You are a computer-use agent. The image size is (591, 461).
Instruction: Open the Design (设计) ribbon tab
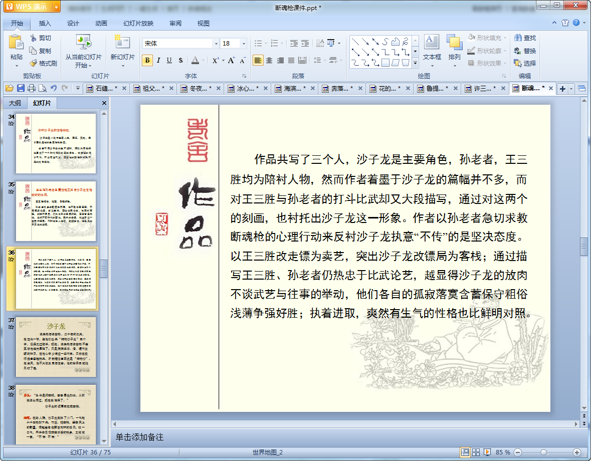(73, 24)
